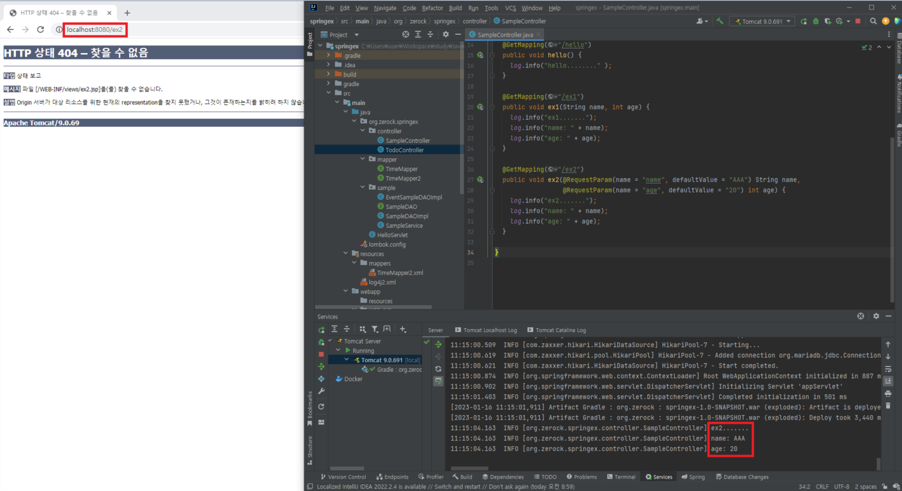Click the Filter icon in Services toolbar

point(375,329)
